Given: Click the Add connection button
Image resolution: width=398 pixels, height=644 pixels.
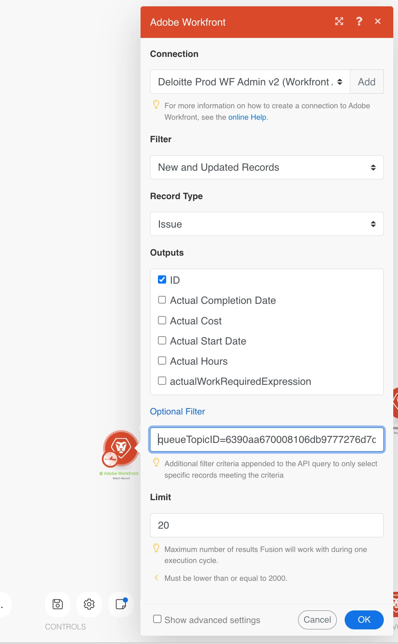Looking at the screenshot, I should (x=367, y=82).
